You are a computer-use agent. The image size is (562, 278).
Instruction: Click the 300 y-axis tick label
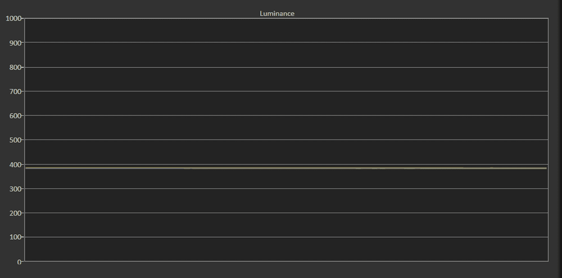[x=15, y=189]
